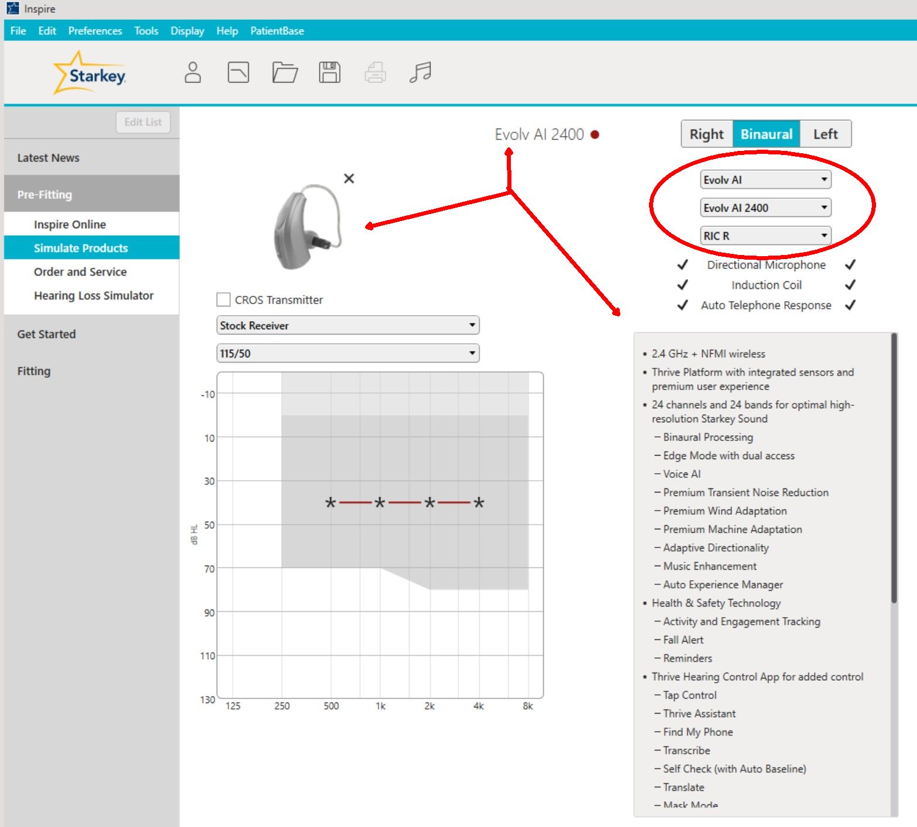Screen dimensions: 917x827
Task: Open the RIC R style dropdown
Action: [765, 236]
